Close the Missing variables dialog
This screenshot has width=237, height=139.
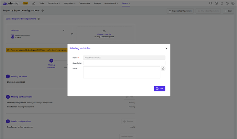pyautogui.click(x=166, y=49)
